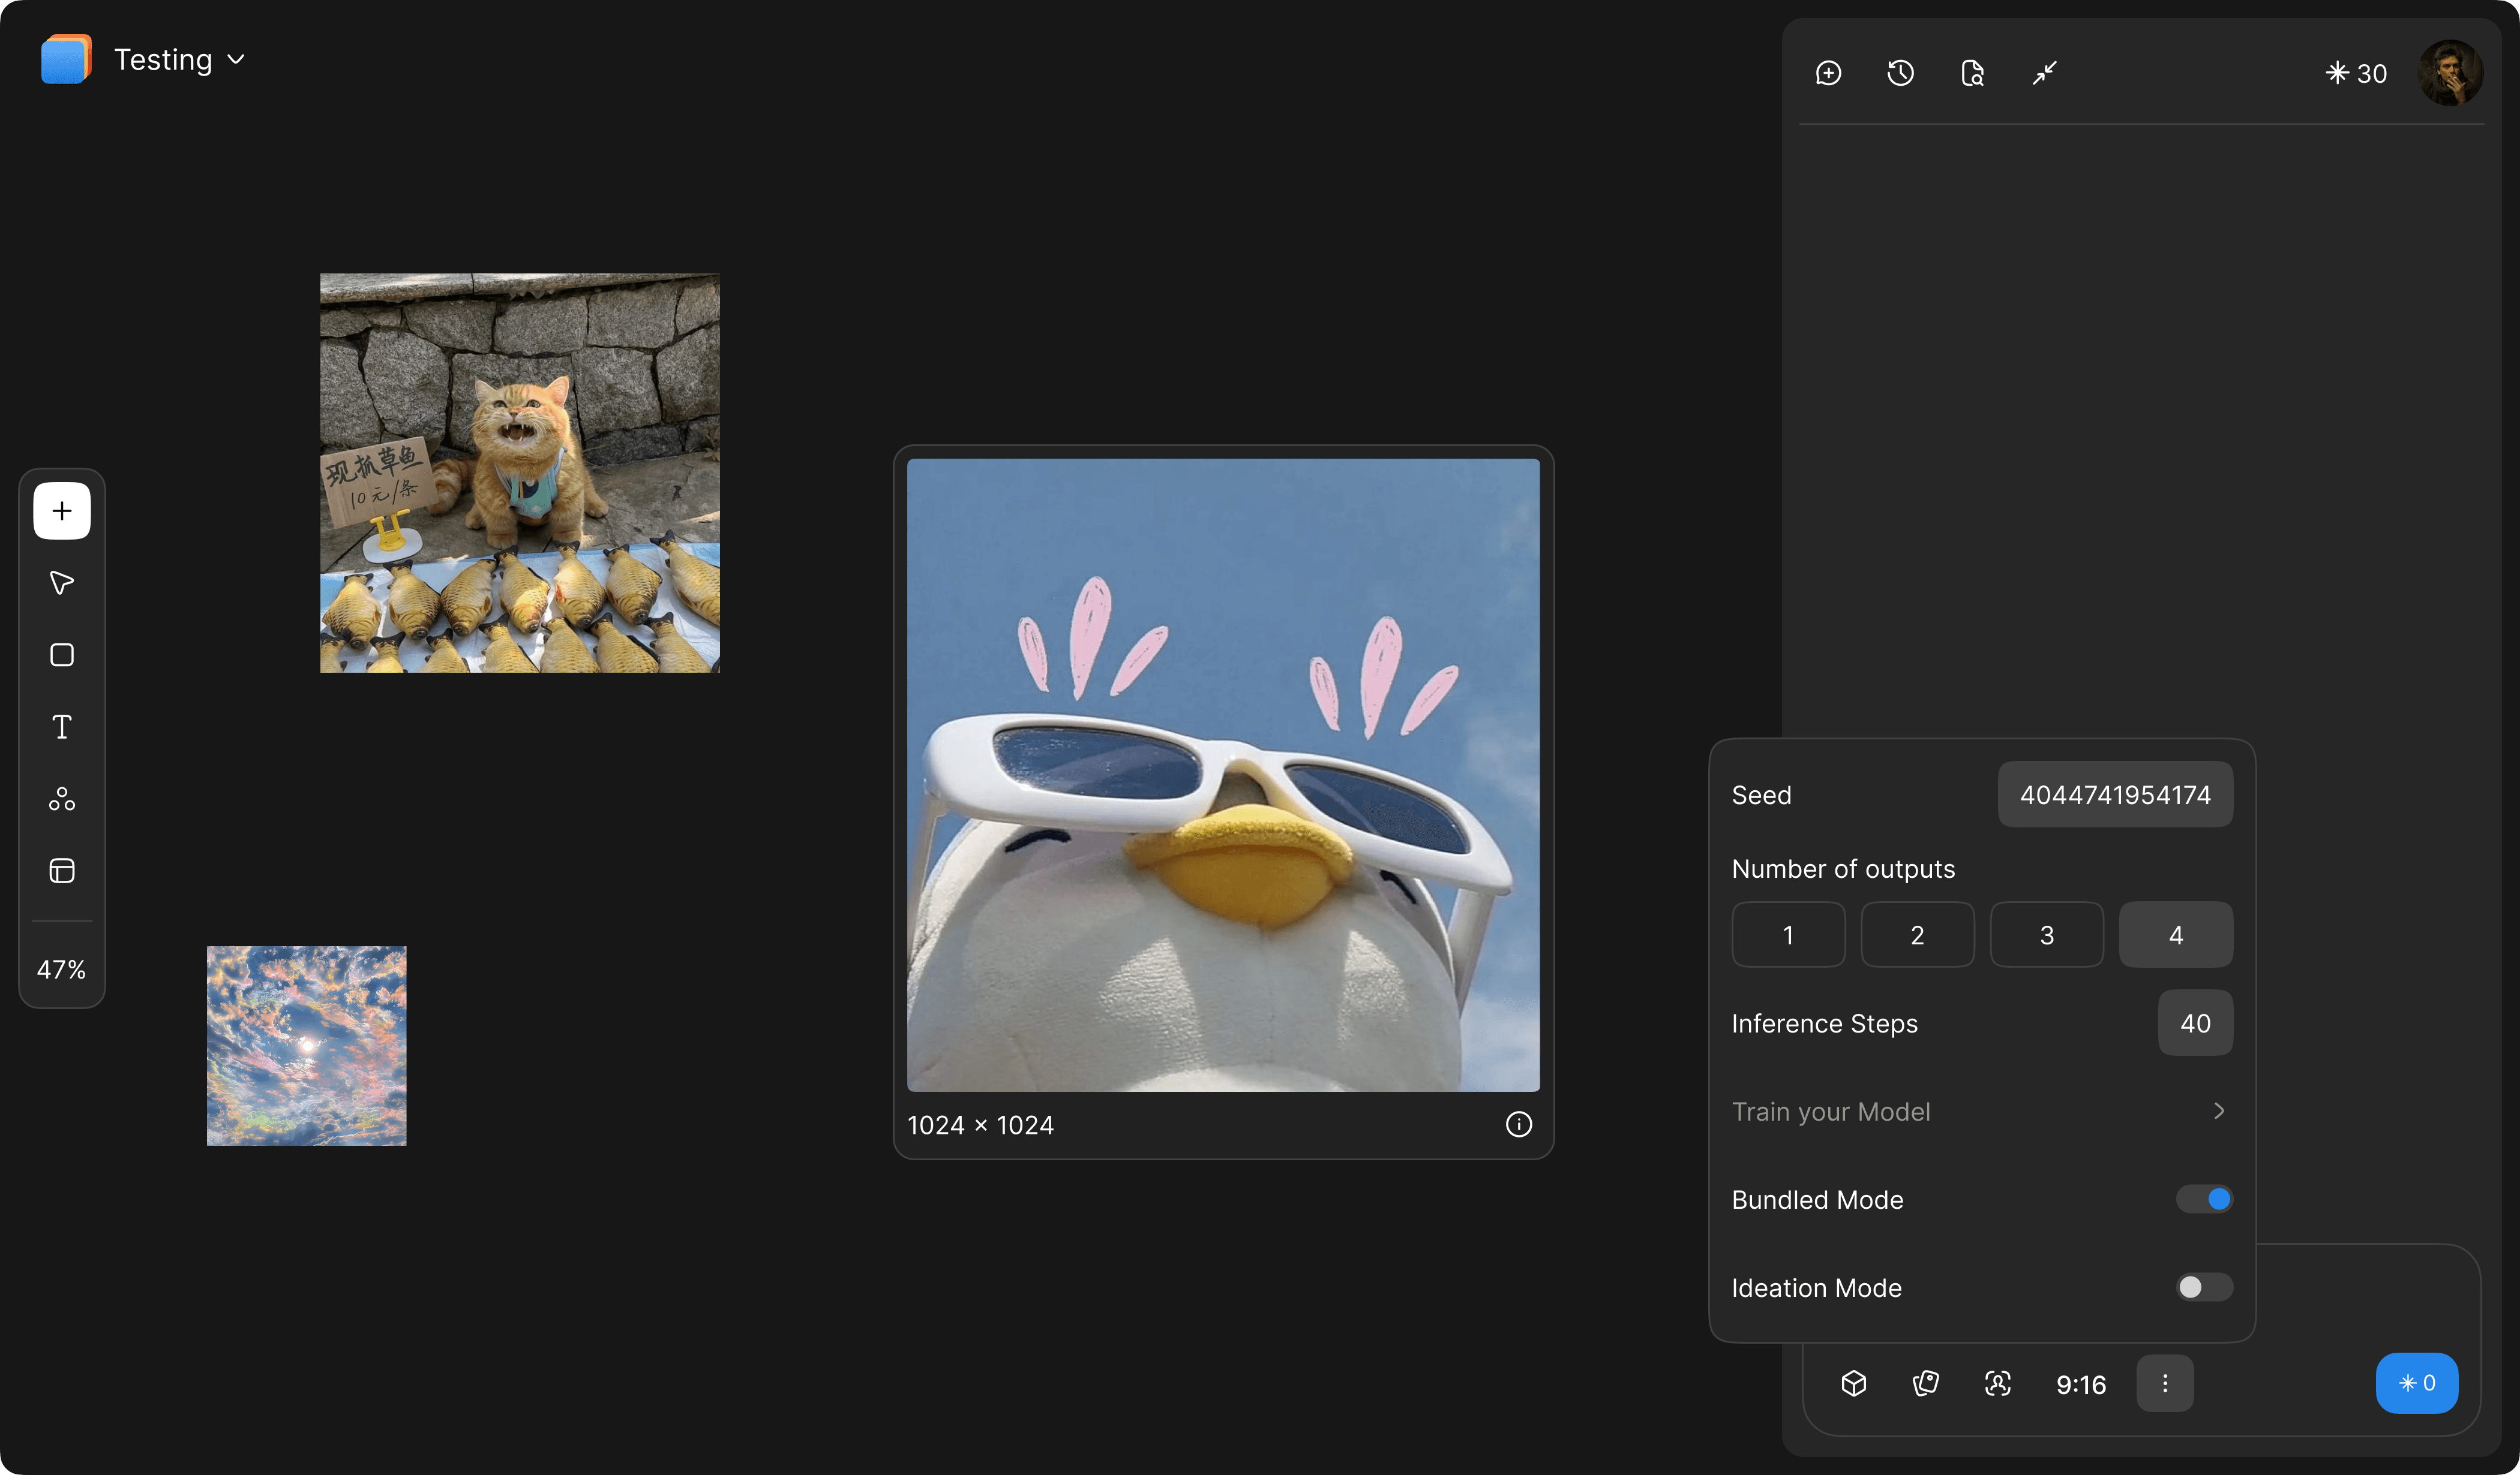
Task: Set number of outputs to 4
Action: click(x=2176, y=934)
